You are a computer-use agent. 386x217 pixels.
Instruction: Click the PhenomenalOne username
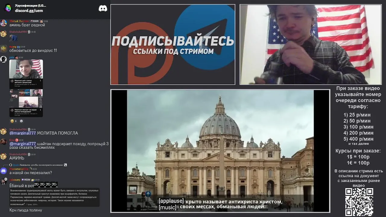[19, 169]
